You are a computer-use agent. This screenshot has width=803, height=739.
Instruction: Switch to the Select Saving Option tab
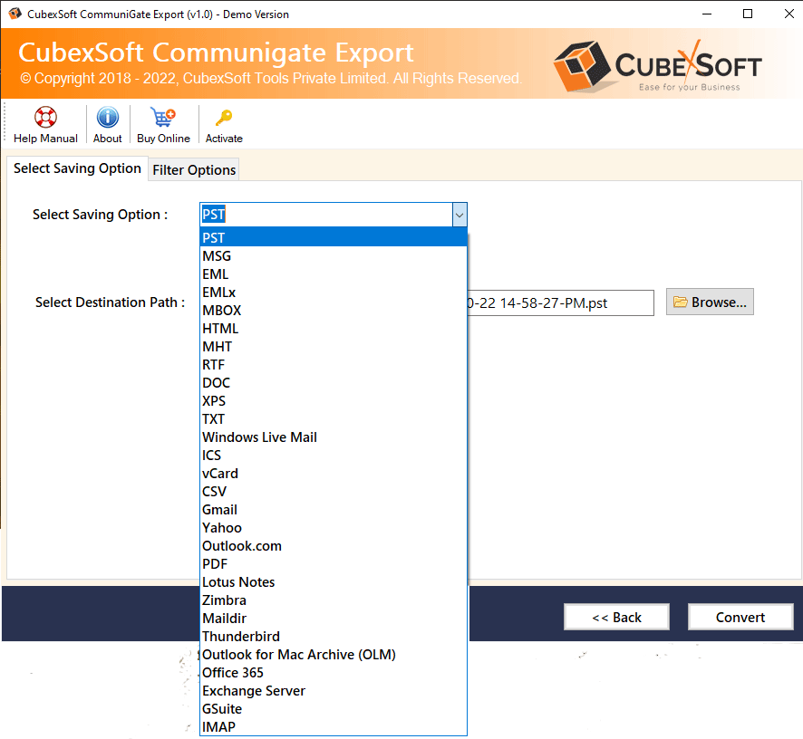pyautogui.click(x=77, y=168)
